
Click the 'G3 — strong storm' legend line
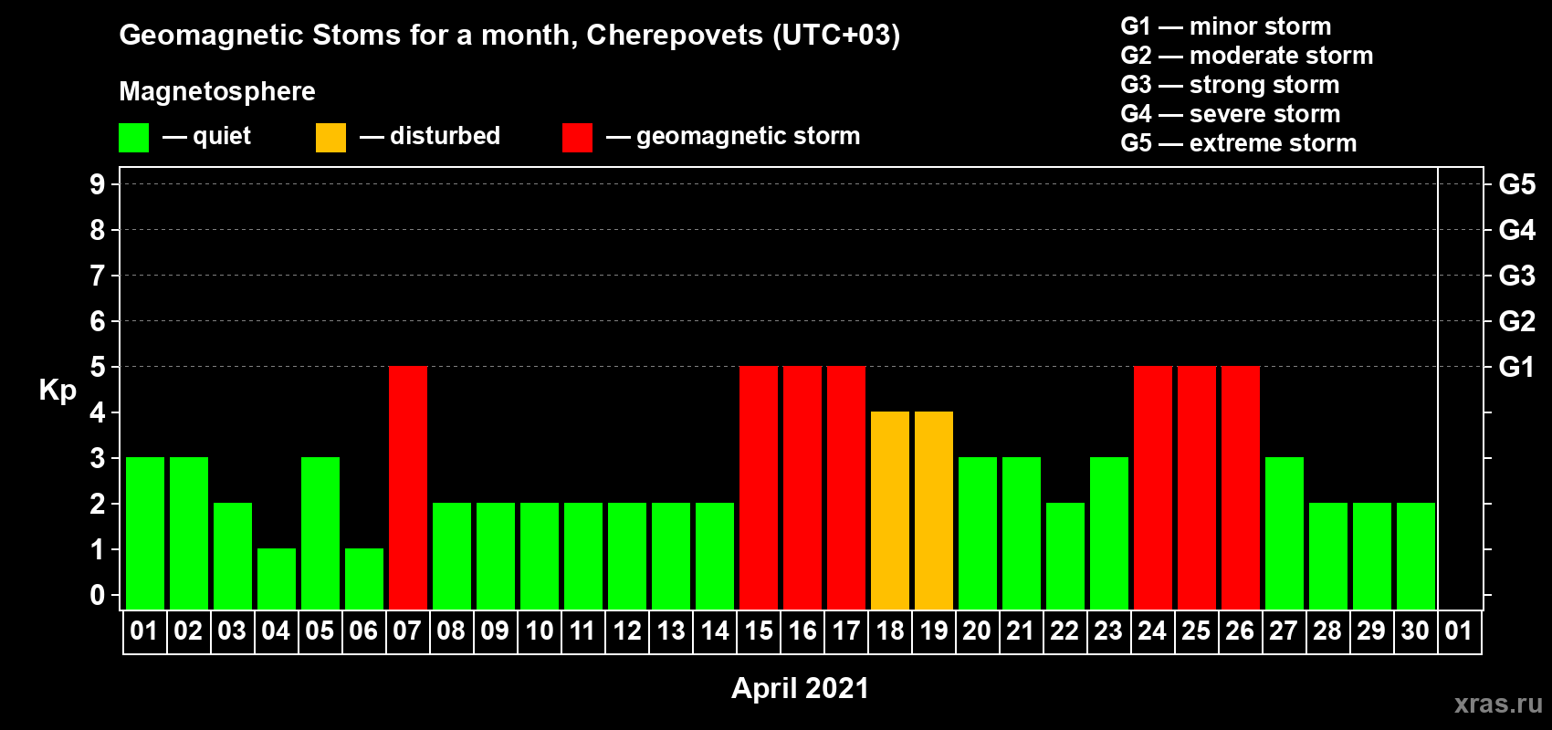[x=1230, y=85]
